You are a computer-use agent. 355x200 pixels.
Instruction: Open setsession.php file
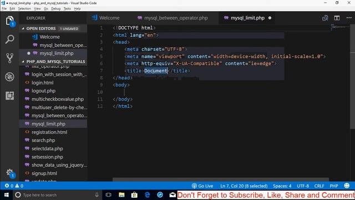53,157
